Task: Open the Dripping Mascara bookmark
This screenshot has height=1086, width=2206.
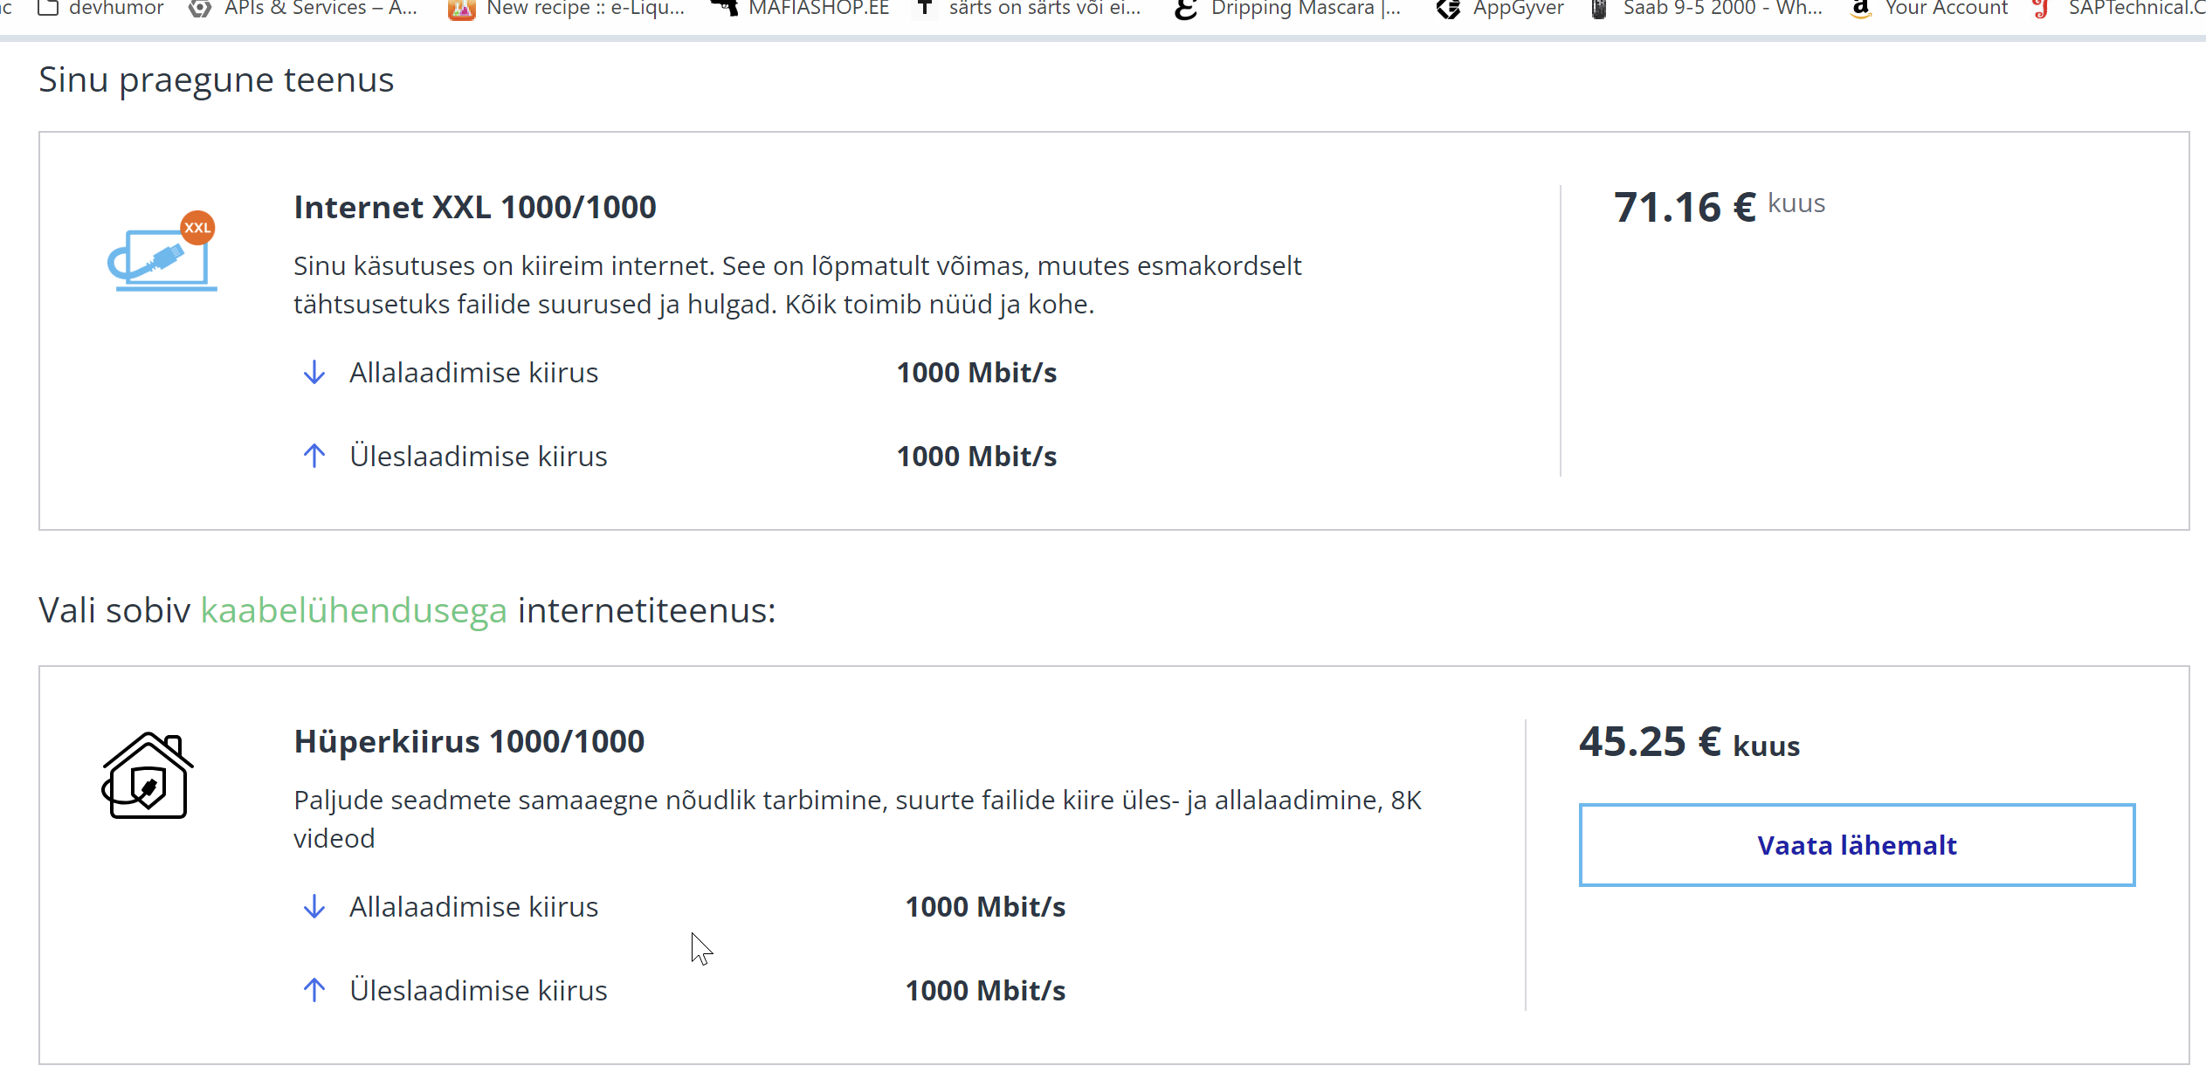Action: click(x=1288, y=9)
